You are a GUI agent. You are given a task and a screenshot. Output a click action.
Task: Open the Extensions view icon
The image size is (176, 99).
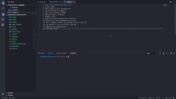(x=3, y=25)
